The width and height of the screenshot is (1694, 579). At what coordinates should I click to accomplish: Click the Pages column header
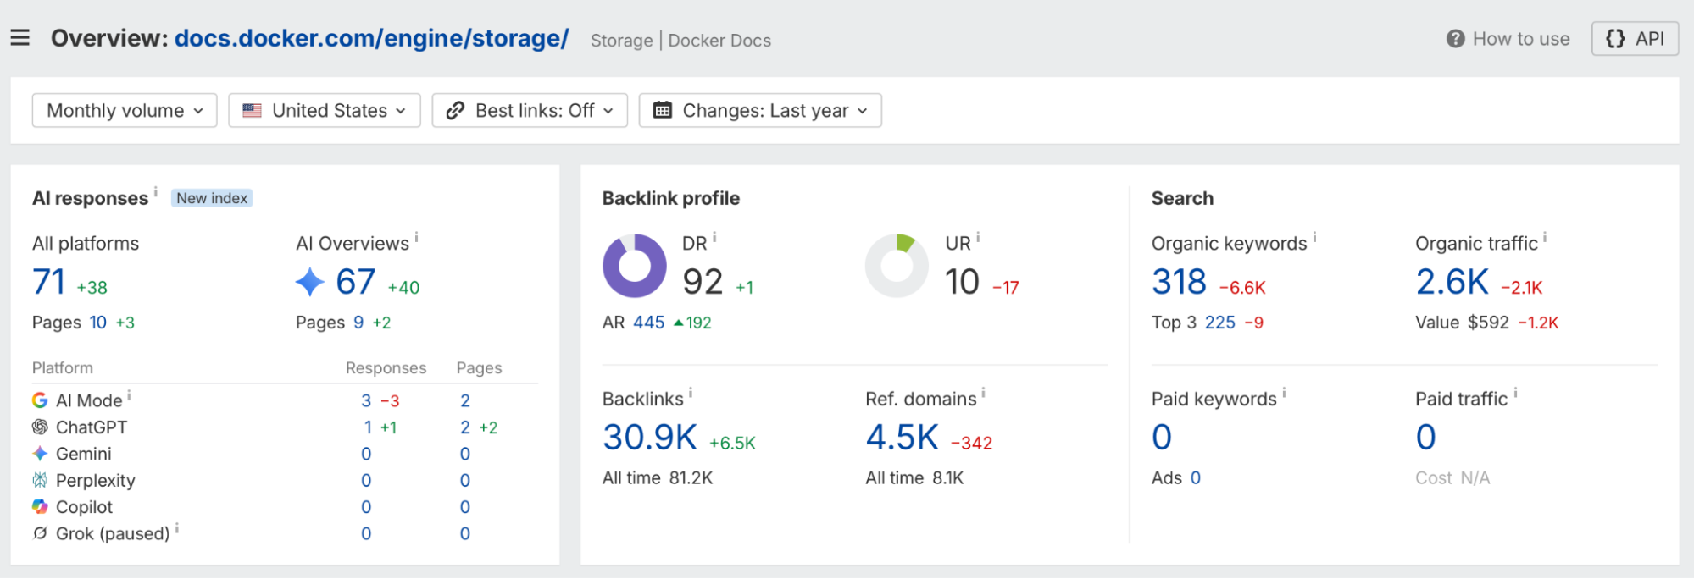[479, 368]
